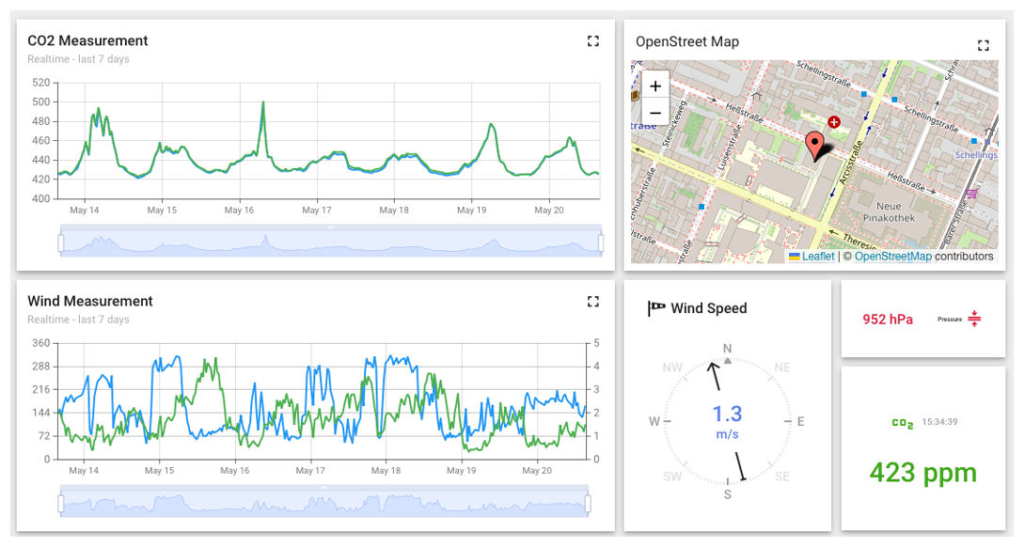Click the green CO2 icon

[903, 424]
